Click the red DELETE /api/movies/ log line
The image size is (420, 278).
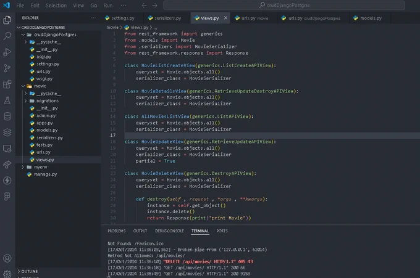click(x=208, y=262)
